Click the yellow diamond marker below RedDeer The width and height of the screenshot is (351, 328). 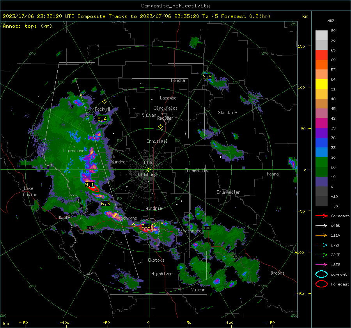point(160,126)
